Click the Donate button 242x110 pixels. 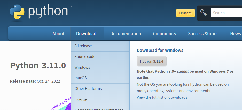185,13
